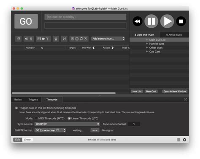This screenshot has height=159, width=200.
Task: Reset all cues with rewind button
Action: click(x=138, y=21)
